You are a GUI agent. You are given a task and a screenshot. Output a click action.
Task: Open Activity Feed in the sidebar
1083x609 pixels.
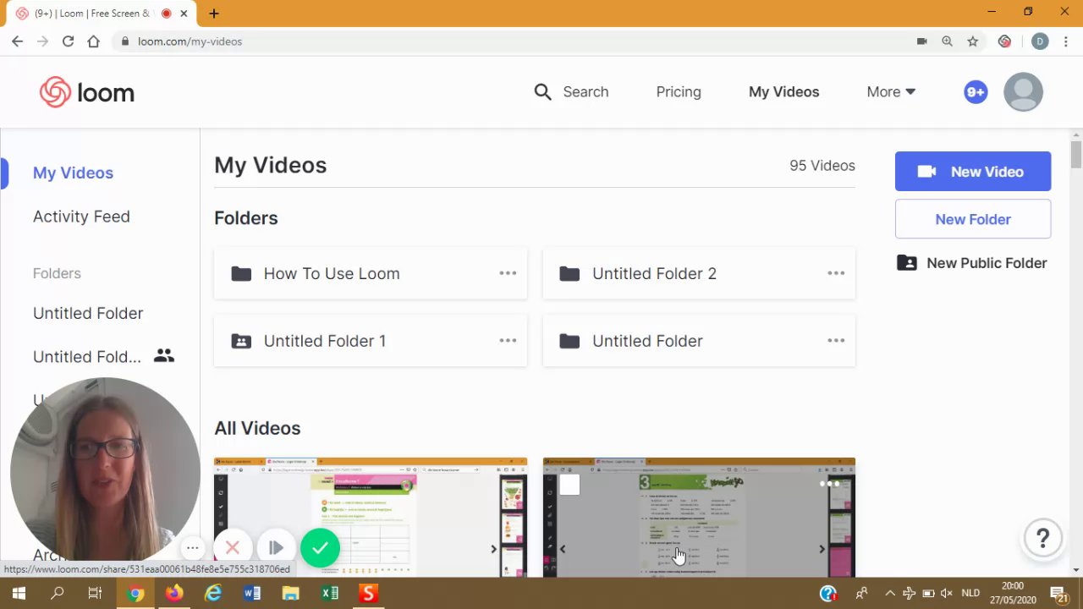click(x=81, y=217)
